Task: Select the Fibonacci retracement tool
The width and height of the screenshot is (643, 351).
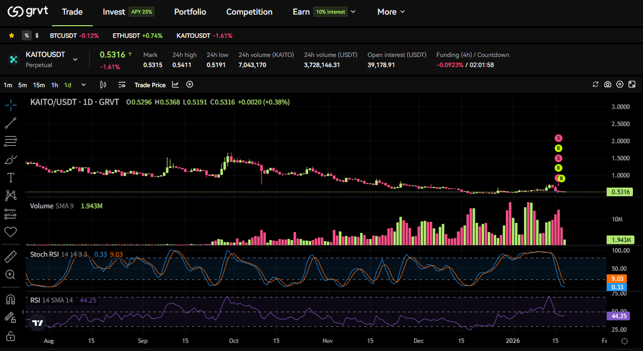Action: point(11,141)
